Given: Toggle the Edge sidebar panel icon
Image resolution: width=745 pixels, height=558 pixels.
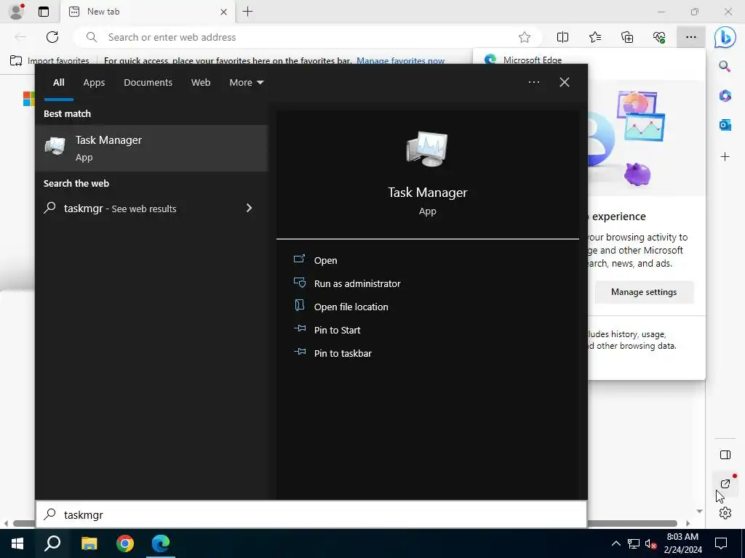Looking at the screenshot, I should pos(725,455).
